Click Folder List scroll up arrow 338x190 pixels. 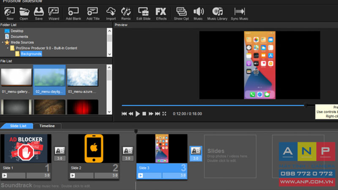tap(109, 31)
